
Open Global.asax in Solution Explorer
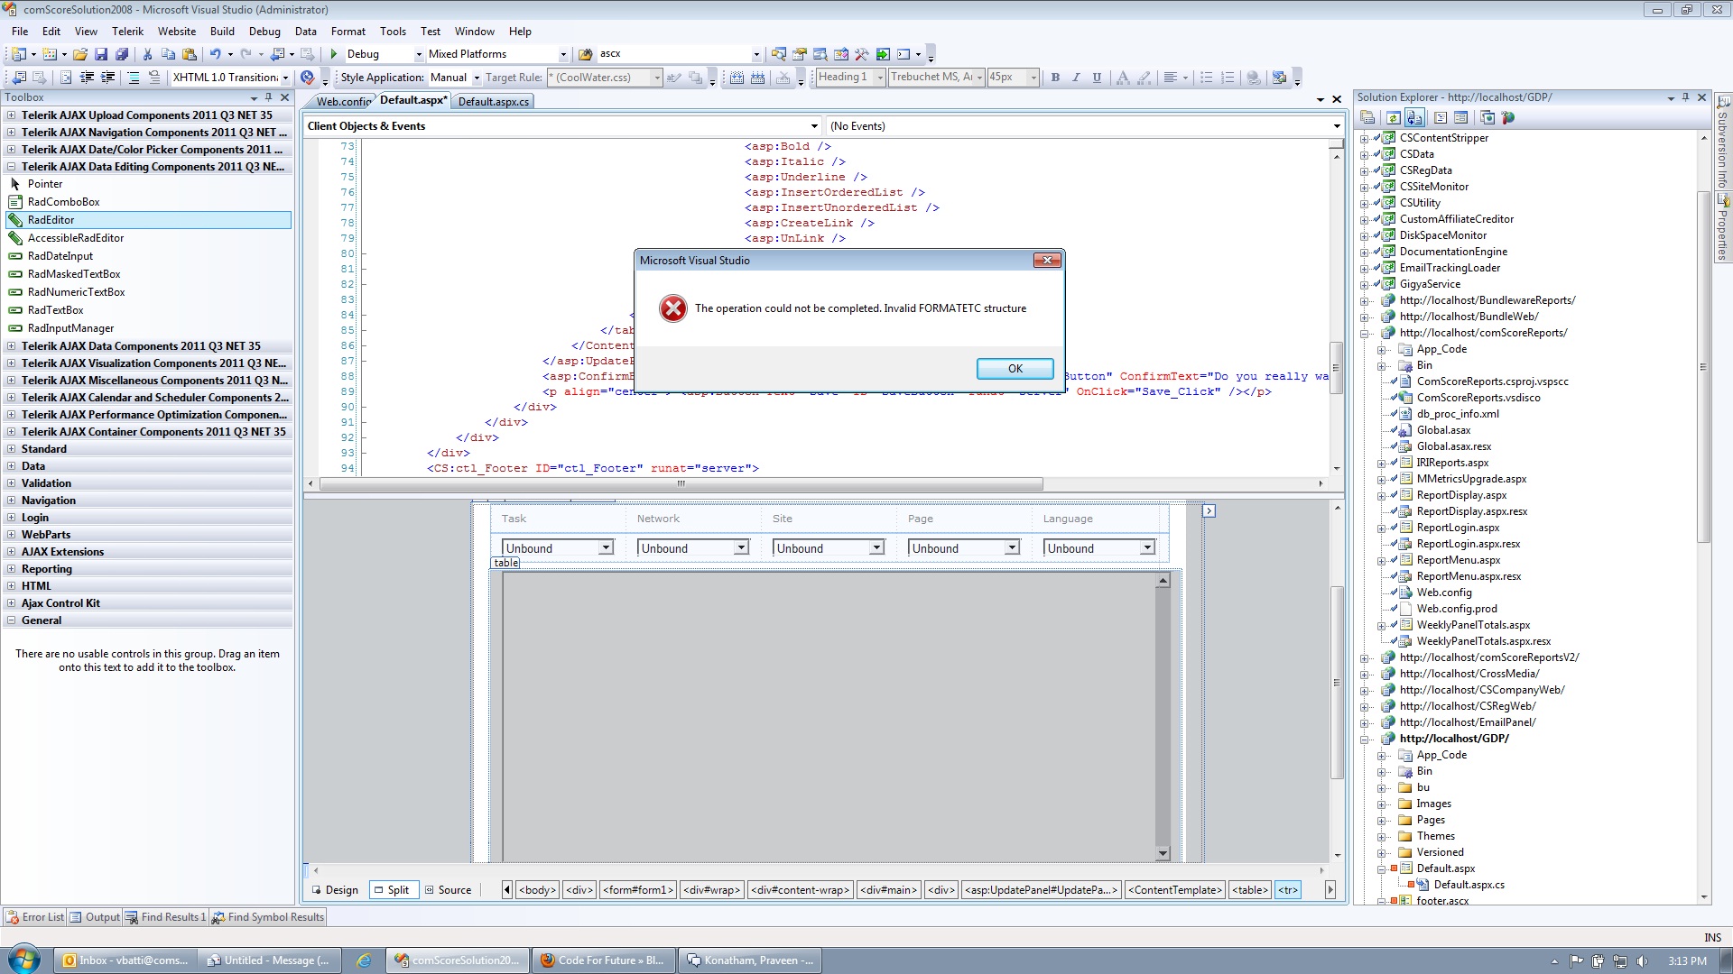click(1443, 430)
